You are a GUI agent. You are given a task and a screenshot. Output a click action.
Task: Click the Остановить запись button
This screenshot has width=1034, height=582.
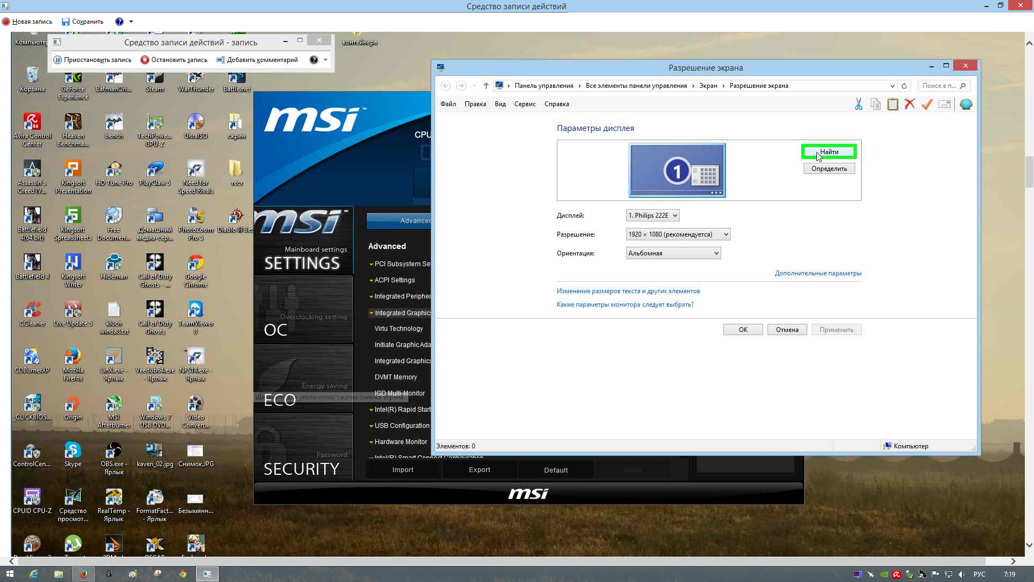click(x=174, y=60)
